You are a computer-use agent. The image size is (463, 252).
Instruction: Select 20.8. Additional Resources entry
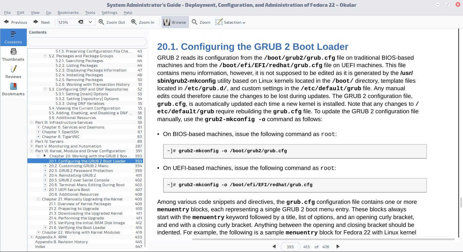pos(74,194)
